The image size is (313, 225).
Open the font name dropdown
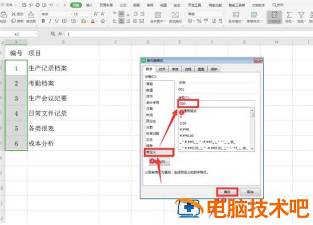tap(71, 14)
